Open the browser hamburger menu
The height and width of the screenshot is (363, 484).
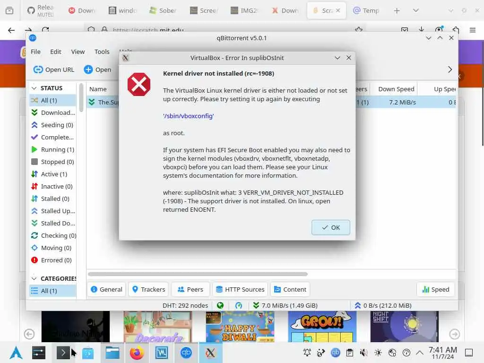(x=472, y=30)
